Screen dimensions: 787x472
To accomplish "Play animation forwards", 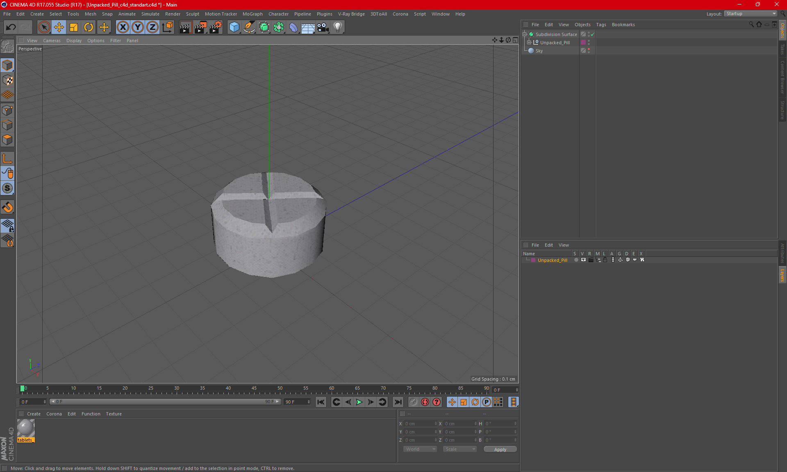I will [359, 402].
